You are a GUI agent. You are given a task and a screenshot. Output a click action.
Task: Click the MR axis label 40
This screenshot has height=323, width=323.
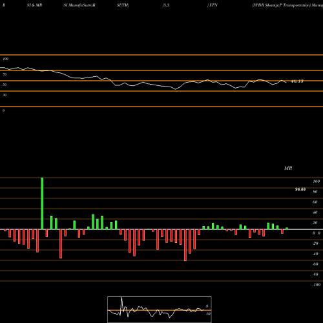point(315,213)
